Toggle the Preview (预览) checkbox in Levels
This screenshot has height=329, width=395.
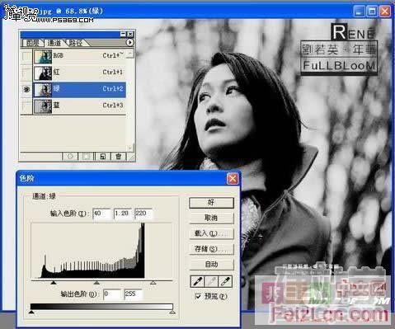click(198, 296)
